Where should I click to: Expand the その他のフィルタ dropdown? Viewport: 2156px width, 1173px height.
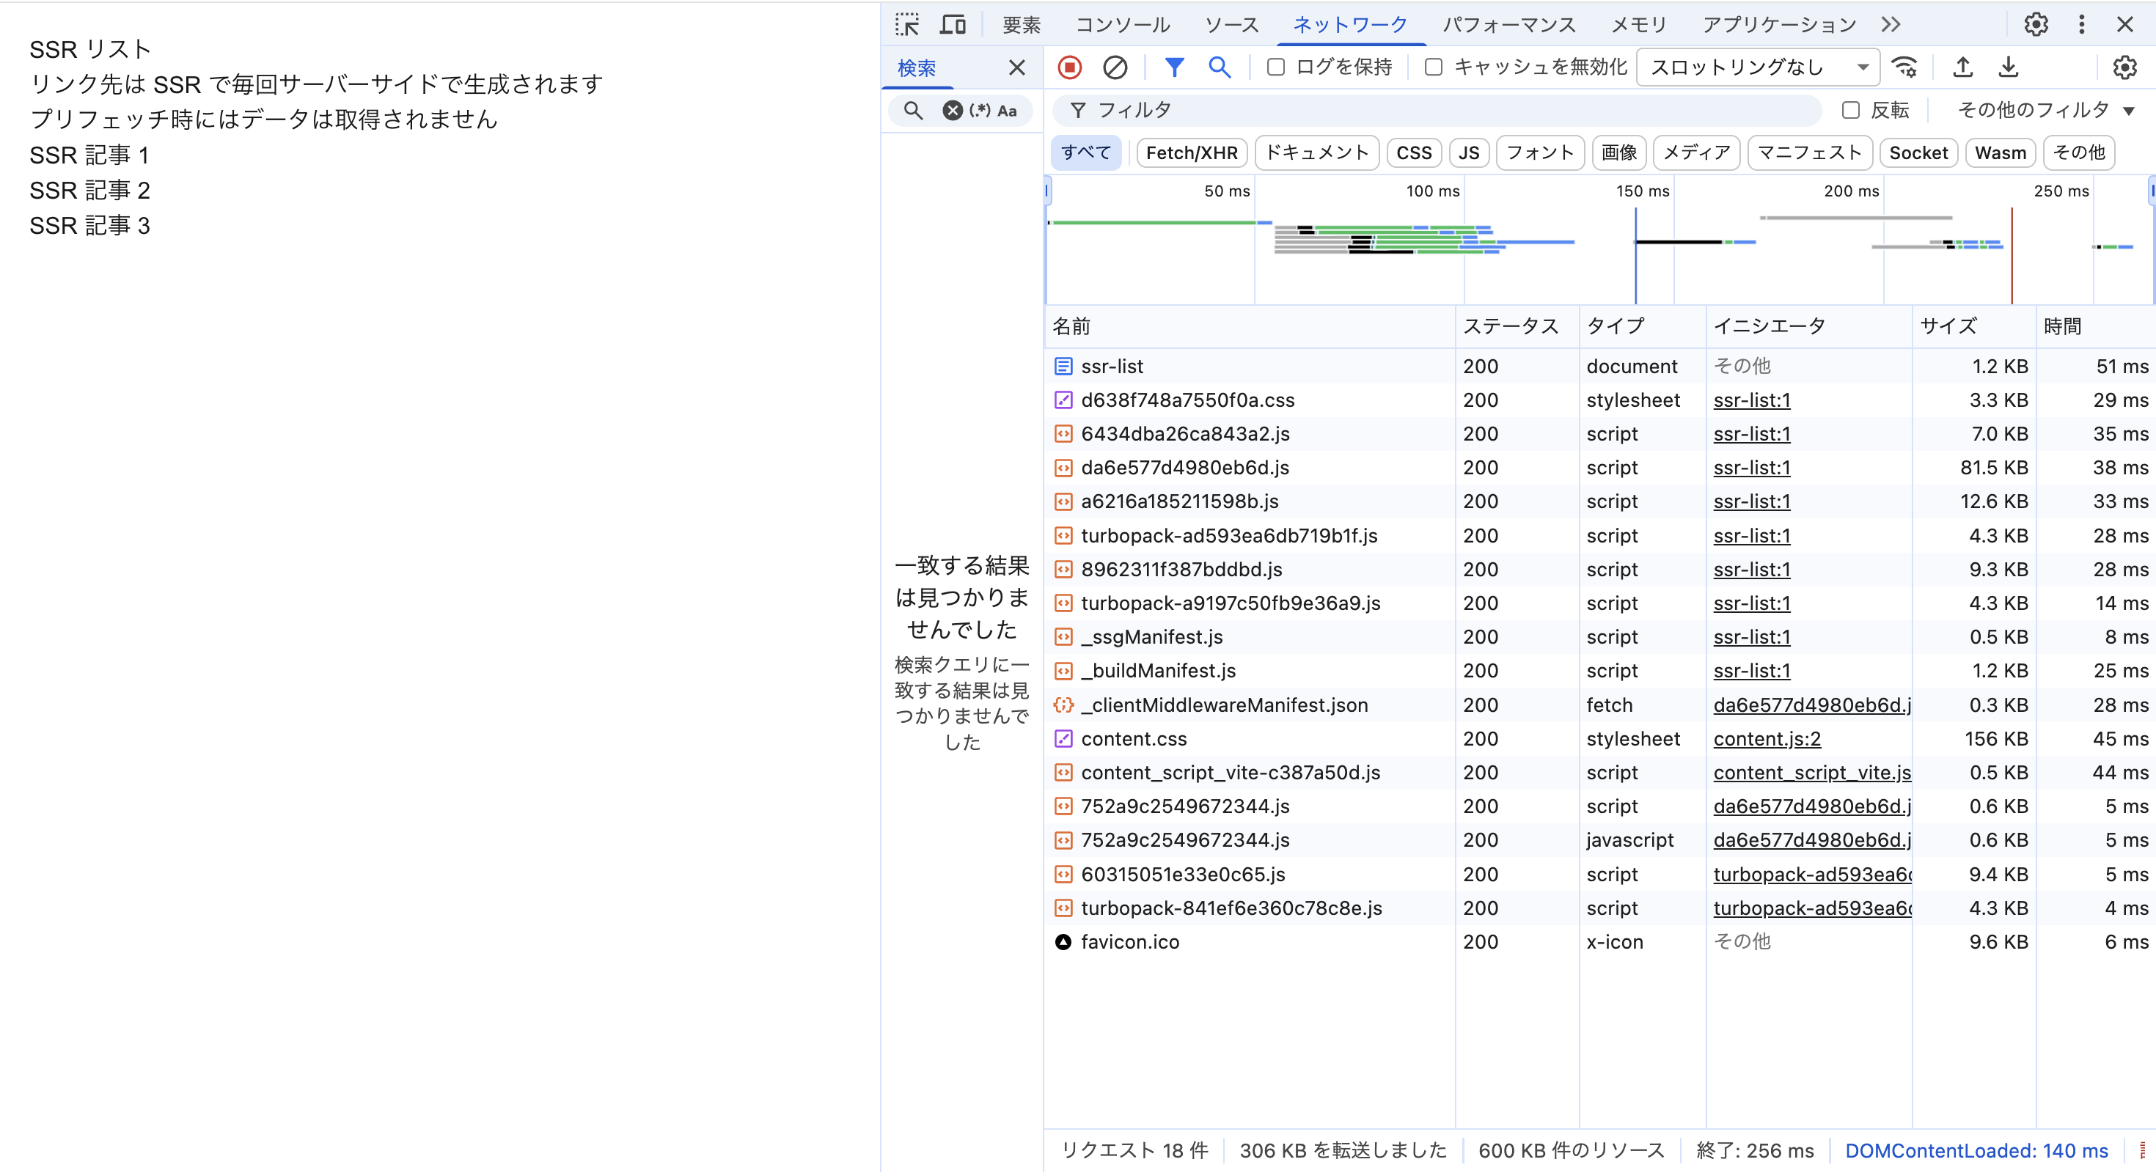tap(2045, 110)
